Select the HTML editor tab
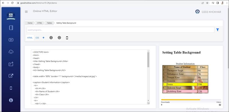This screenshot has height=112, width=229. (x=30, y=38)
